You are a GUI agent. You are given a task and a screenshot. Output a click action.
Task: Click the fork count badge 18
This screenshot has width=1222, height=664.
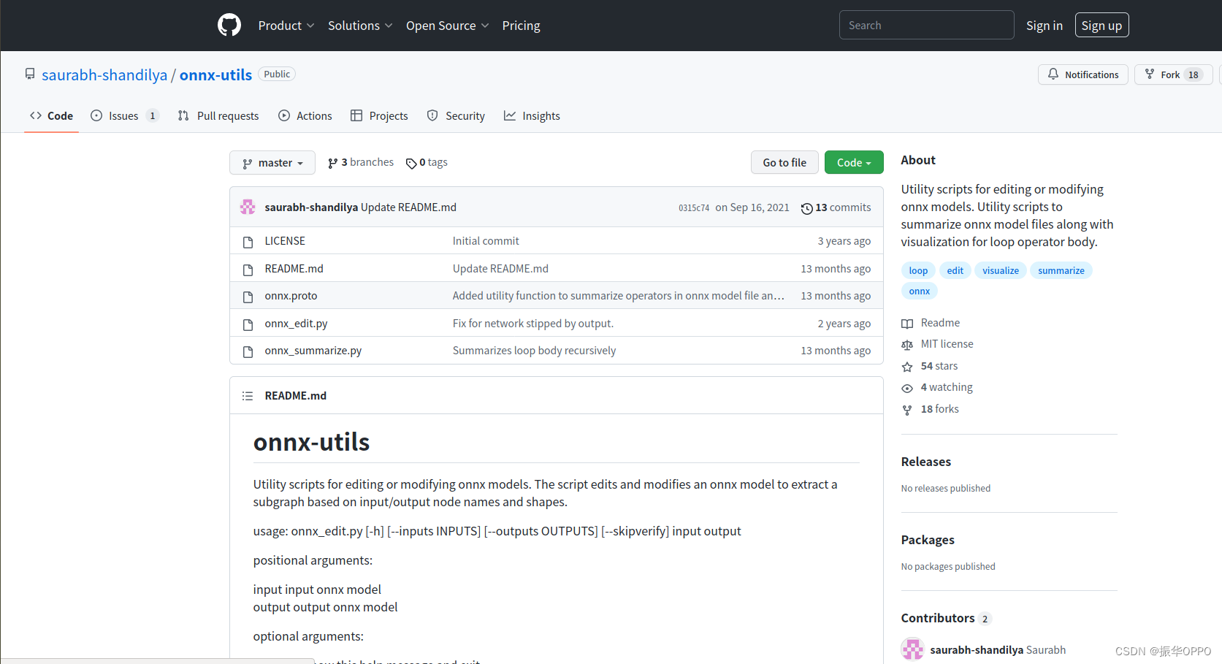[1193, 75]
